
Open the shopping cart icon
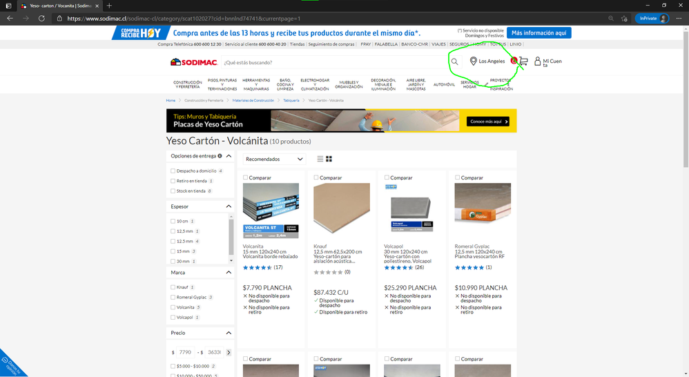523,61
